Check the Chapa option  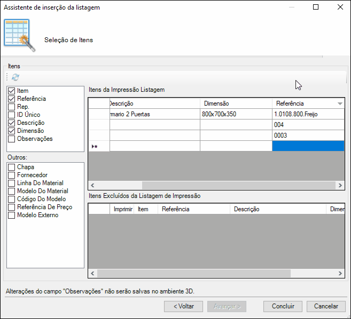(x=11, y=167)
